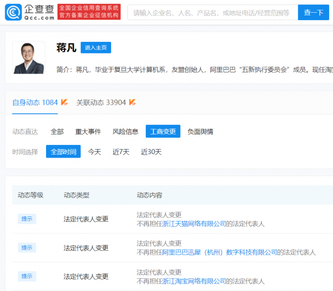Filter by 负面舆情
Image resolution: width=333 pixels, height=291 pixels.
coord(200,131)
